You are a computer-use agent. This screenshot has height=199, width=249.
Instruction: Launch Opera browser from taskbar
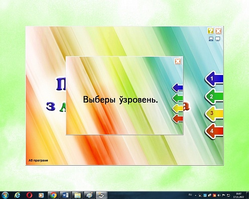[29, 195]
